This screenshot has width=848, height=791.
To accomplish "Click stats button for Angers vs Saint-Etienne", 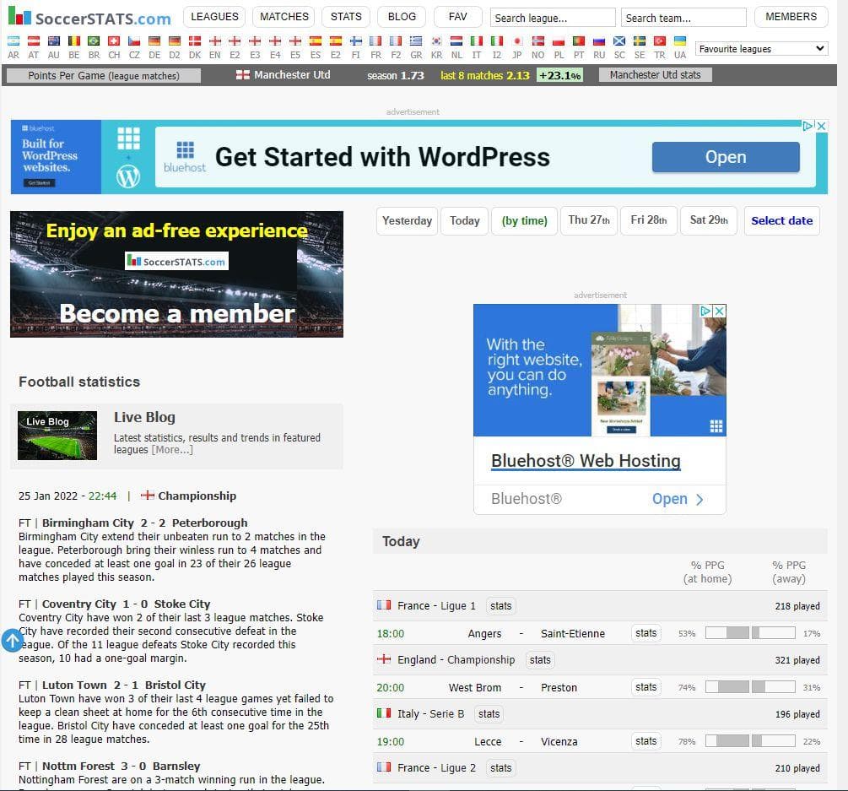I will 646,633.
